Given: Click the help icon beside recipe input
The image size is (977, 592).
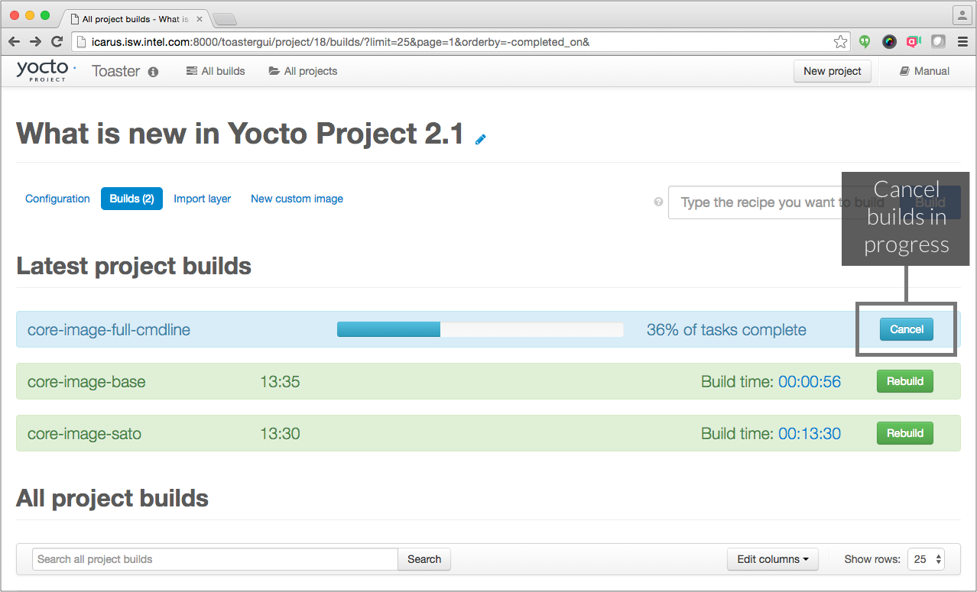Looking at the screenshot, I should pos(658,202).
